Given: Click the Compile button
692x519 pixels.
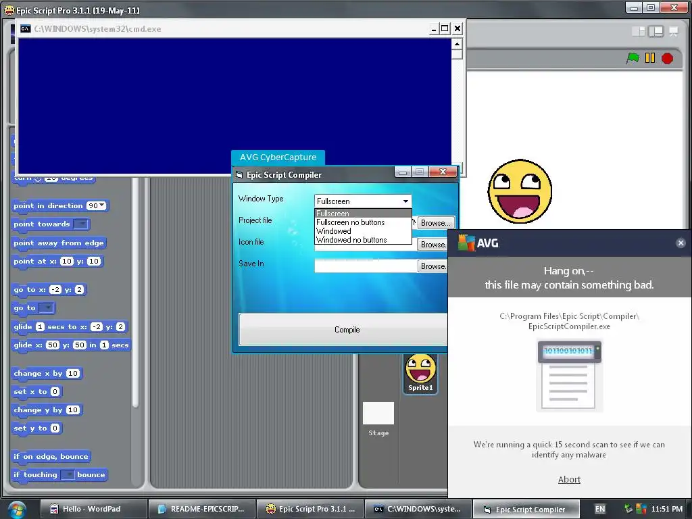Looking at the screenshot, I should coord(343,329).
